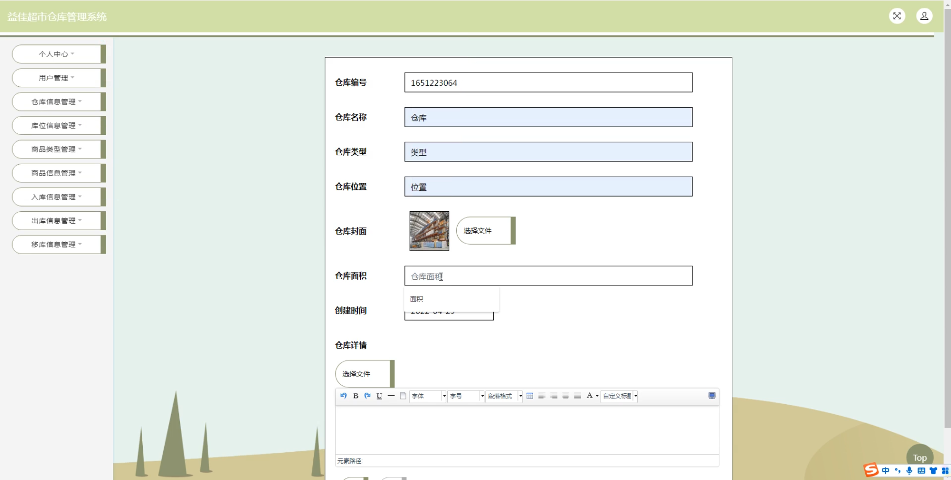
Task: Insert a horizontal rule via the dash icon
Action: click(391, 396)
